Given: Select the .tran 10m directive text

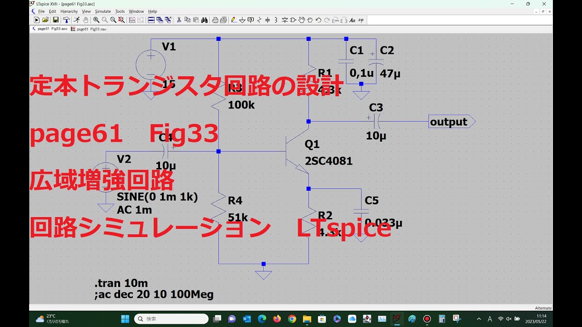Looking at the screenshot, I should click(x=121, y=284).
